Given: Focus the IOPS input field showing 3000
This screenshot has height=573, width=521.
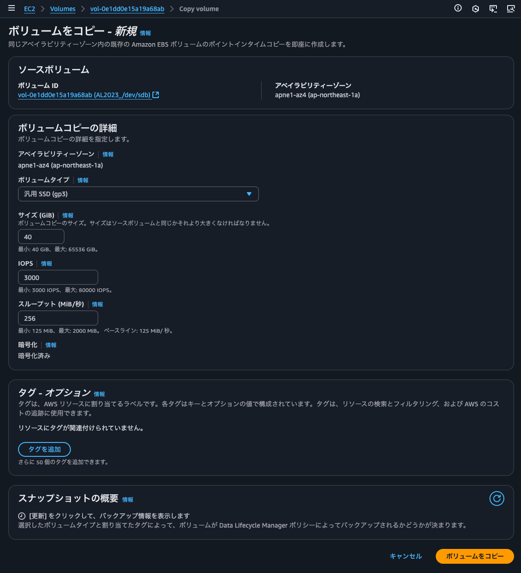Looking at the screenshot, I should coord(58,277).
